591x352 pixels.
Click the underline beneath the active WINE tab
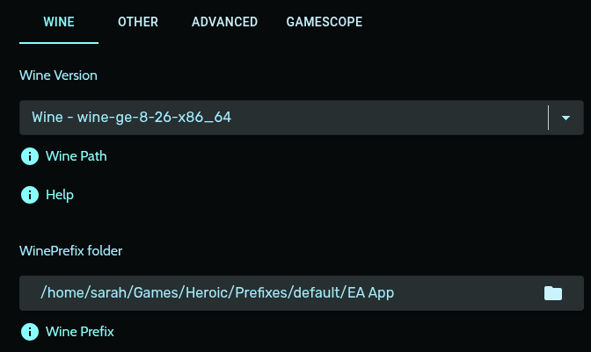pyautogui.click(x=59, y=41)
